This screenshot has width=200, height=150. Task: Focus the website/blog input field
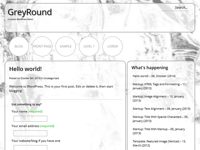tap(30, 147)
